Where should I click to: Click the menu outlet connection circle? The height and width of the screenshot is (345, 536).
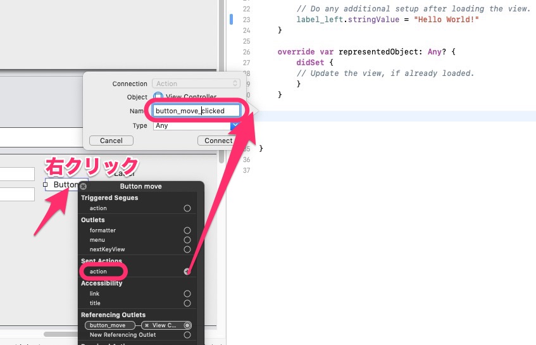click(x=187, y=240)
